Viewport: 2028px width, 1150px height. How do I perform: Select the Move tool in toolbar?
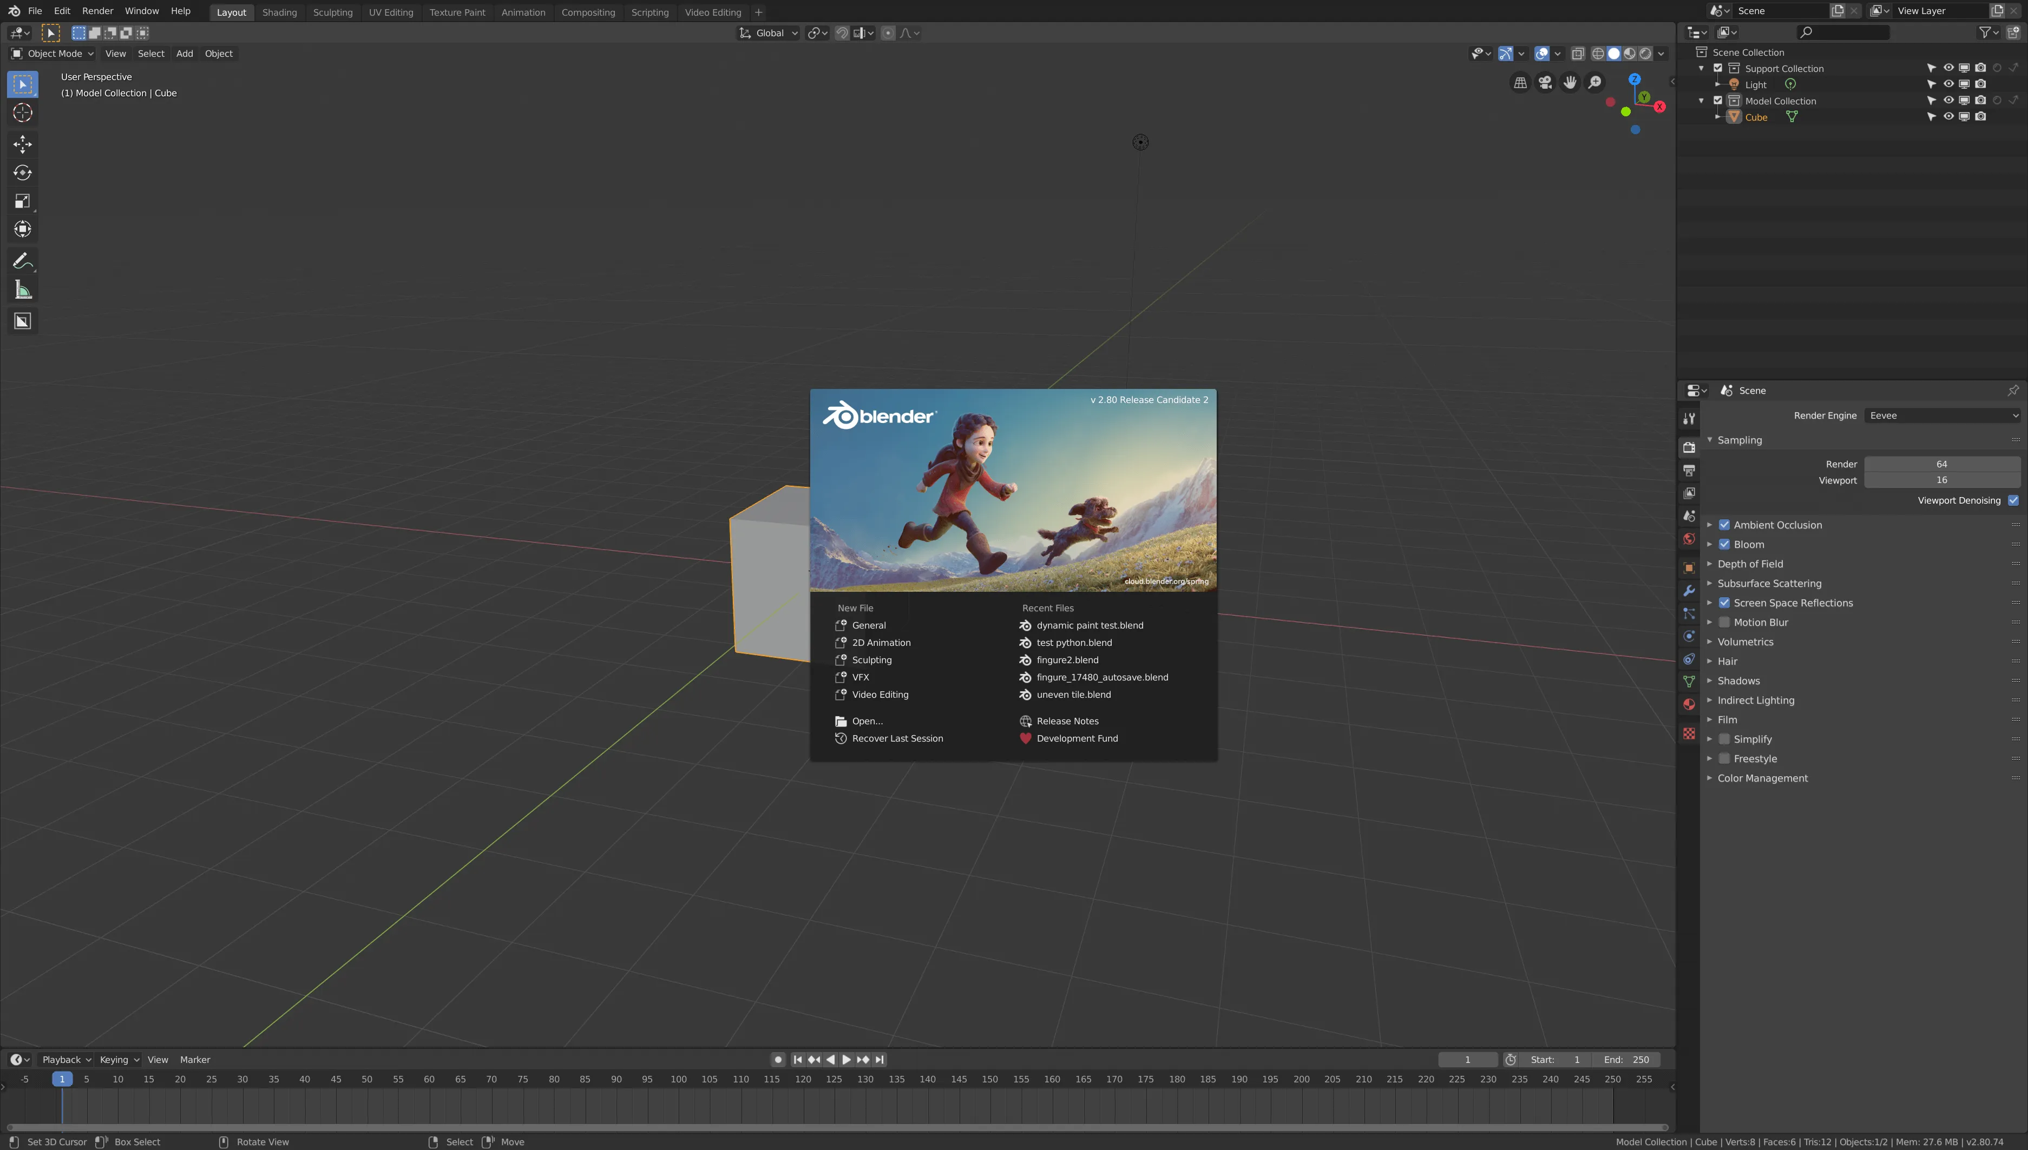pyautogui.click(x=22, y=144)
